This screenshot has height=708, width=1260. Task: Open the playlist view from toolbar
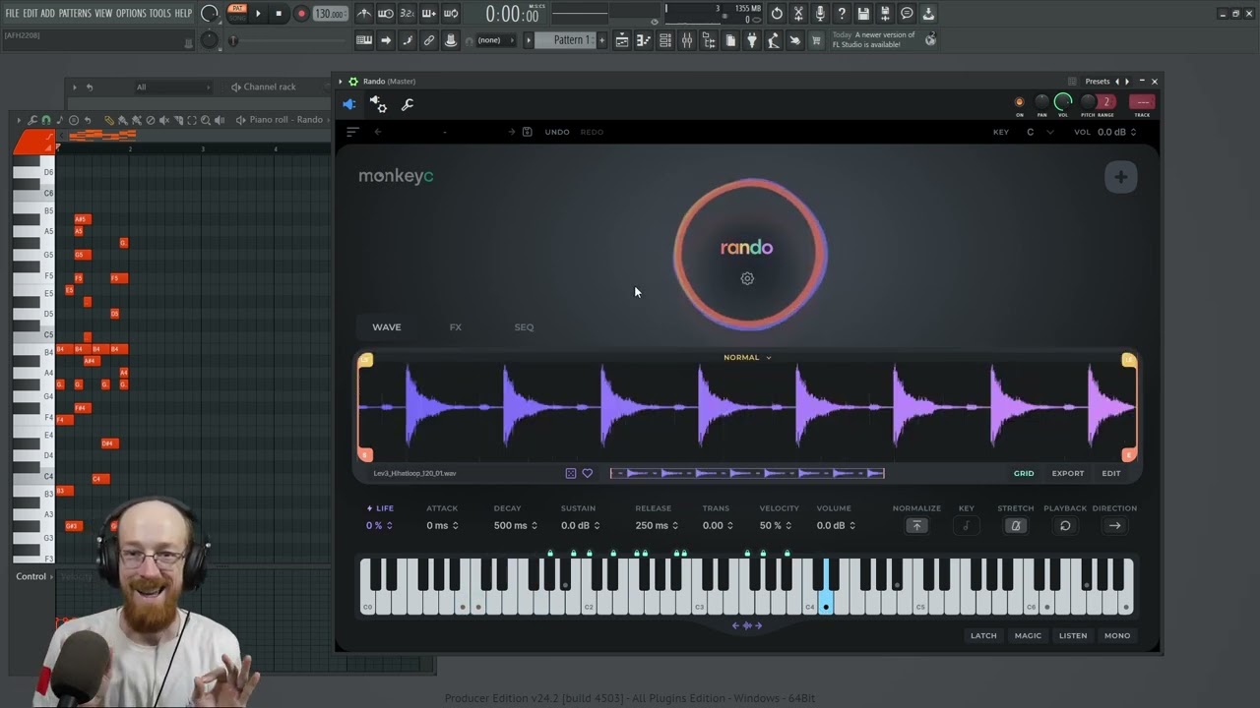(622, 40)
